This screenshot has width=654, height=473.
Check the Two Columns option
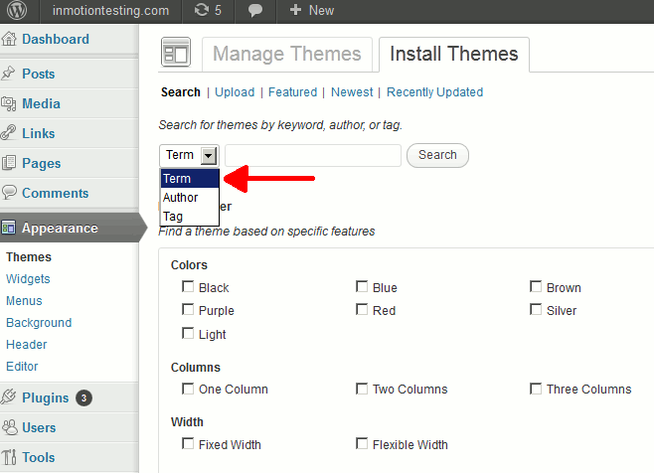[x=362, y=389]
